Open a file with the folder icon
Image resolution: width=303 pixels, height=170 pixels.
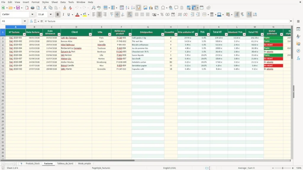(10, 8)
